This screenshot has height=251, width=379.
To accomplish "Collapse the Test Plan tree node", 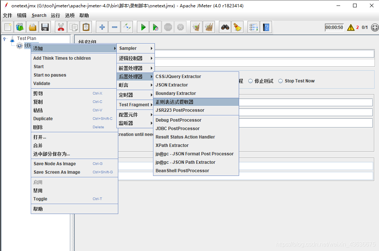I will click(4, 39).
